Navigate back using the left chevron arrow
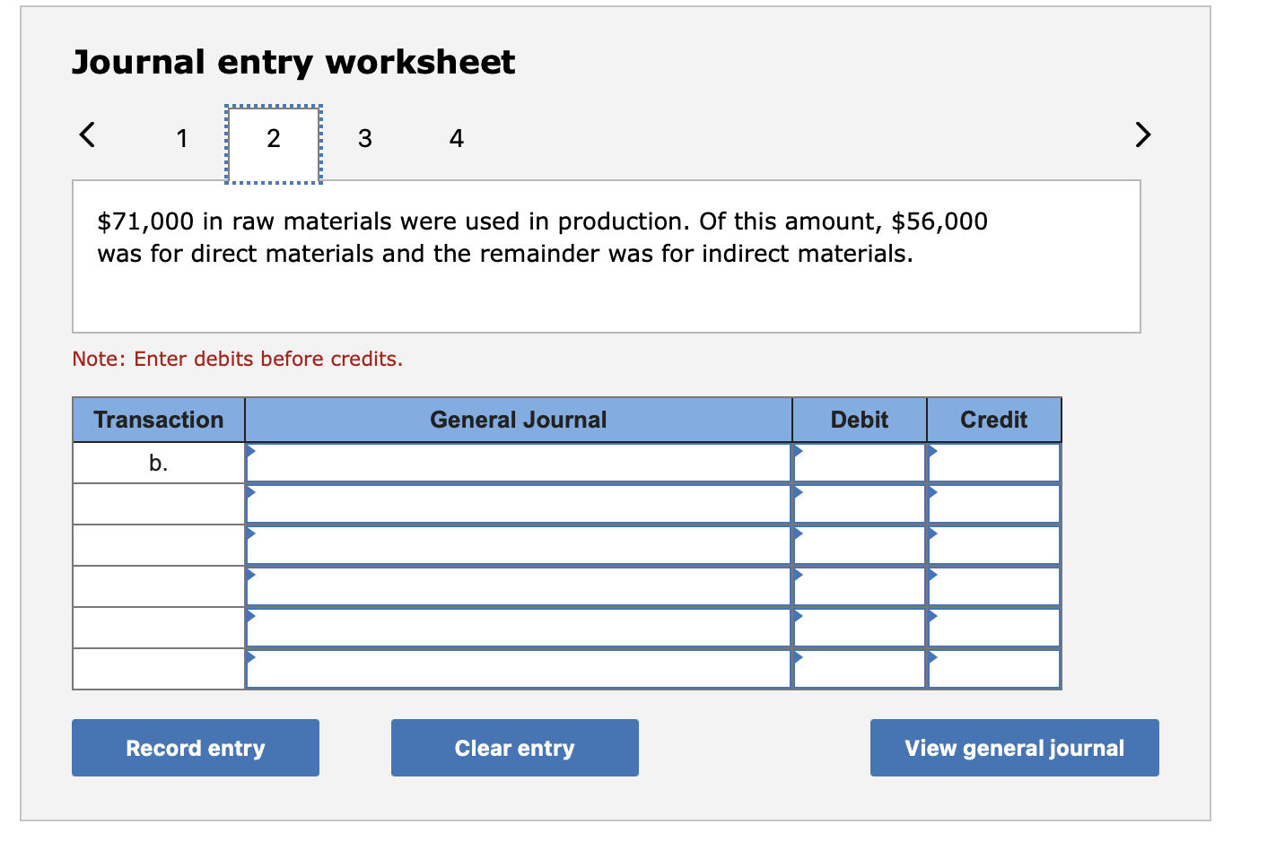Viewport: 1267px width, 850px height. pos(86,134)
